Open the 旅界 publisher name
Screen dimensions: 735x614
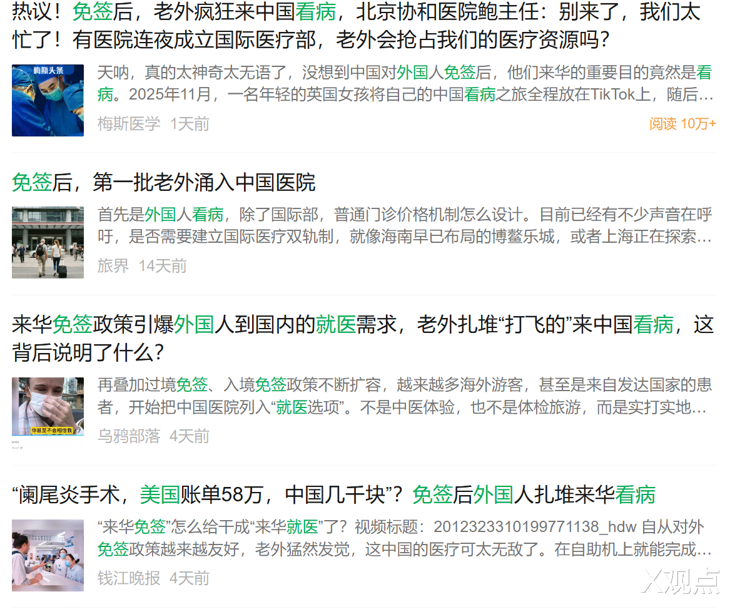113,266
